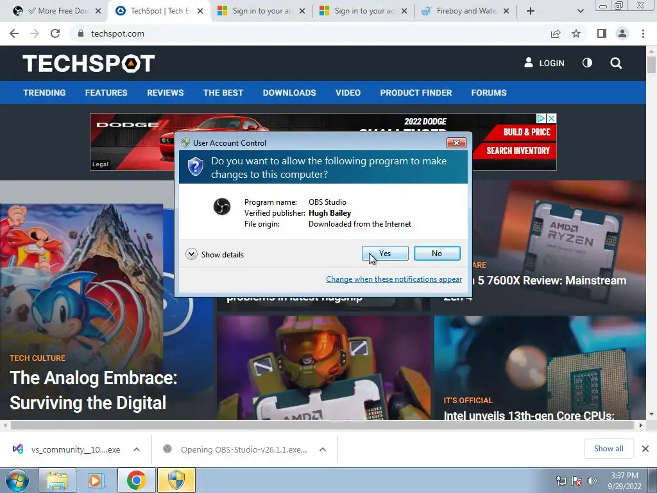Image resolution: width=657 pixels, height=493 pixels.
Task: Open TRENDING menu
Action: [x=44, y=92]
